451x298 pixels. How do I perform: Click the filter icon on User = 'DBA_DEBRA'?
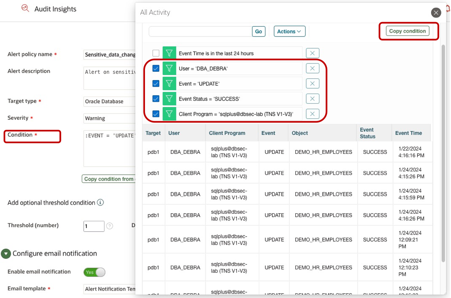click(x=169, y=68)
